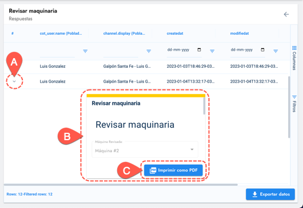The height and width of the screenshot is (208, 303).
Task: Sort by the modifiedat column header
Action: (240, 33)
